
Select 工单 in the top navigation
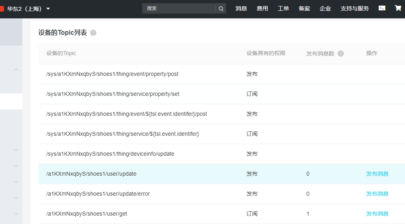[283, 8]
